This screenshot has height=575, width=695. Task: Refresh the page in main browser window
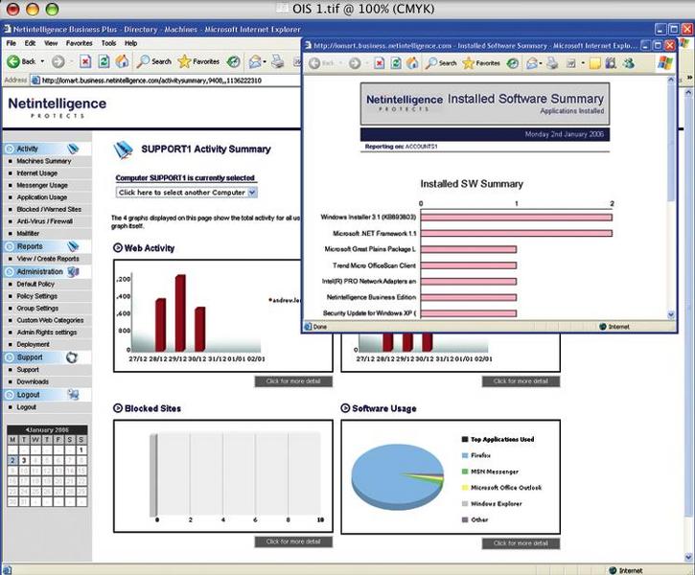click(104, 61)
